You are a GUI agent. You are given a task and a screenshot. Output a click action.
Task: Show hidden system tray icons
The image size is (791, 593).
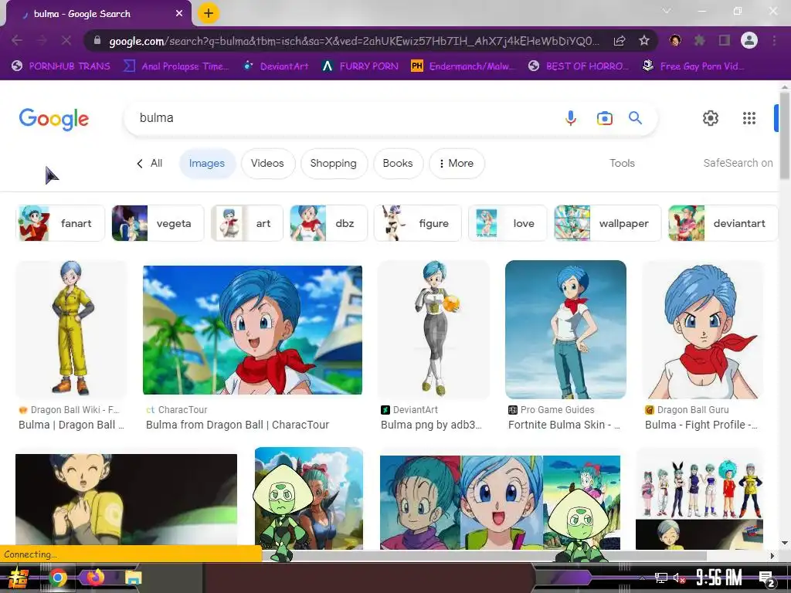pyautogui.click(x=642, y=578)
